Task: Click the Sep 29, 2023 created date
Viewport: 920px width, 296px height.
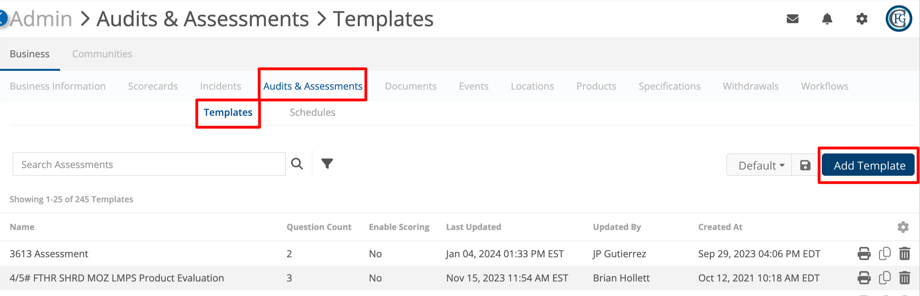Action: point(759,254)
